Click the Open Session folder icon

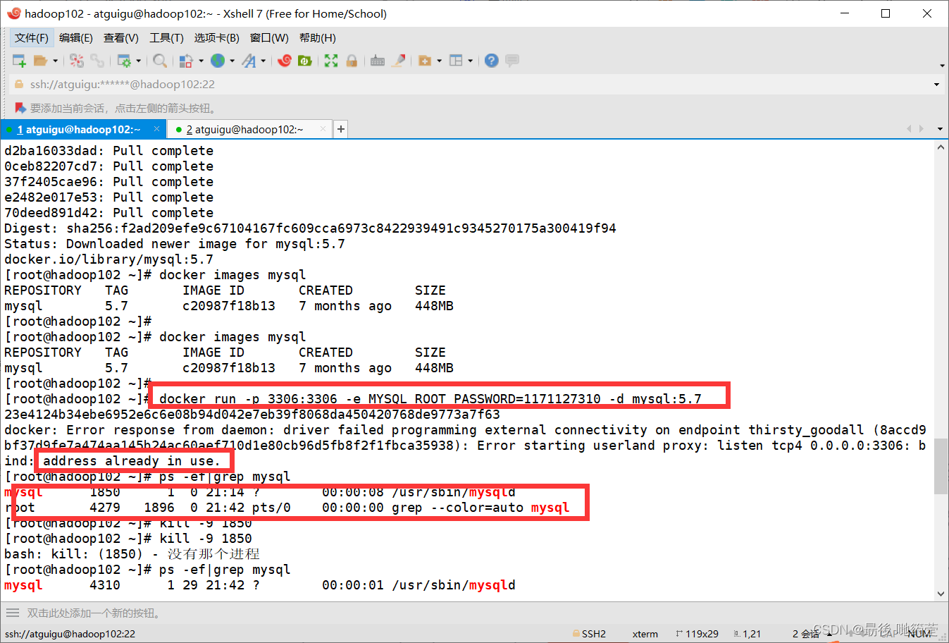tap(40, 61)
